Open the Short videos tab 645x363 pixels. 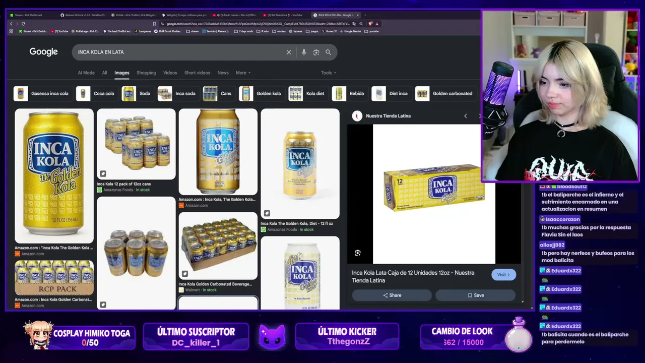[197, 73]
